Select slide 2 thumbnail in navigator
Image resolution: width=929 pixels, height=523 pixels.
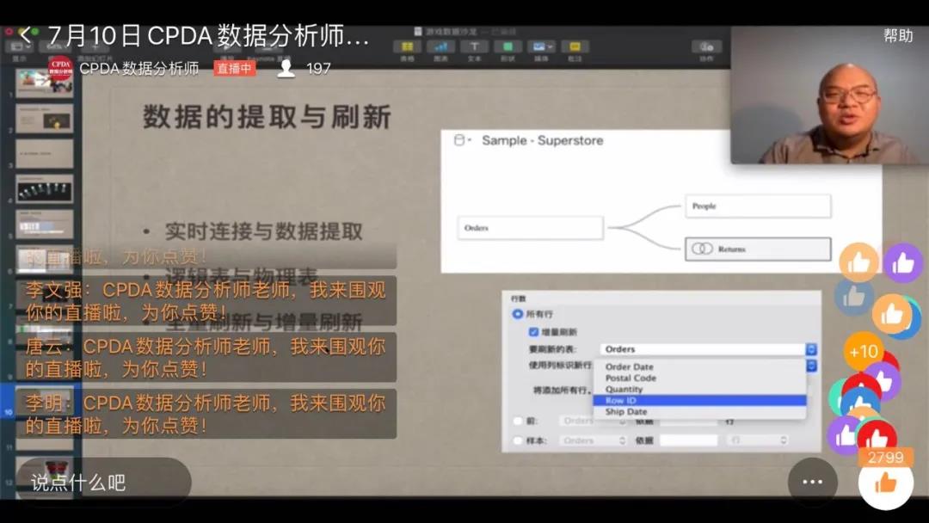[45, 119]
